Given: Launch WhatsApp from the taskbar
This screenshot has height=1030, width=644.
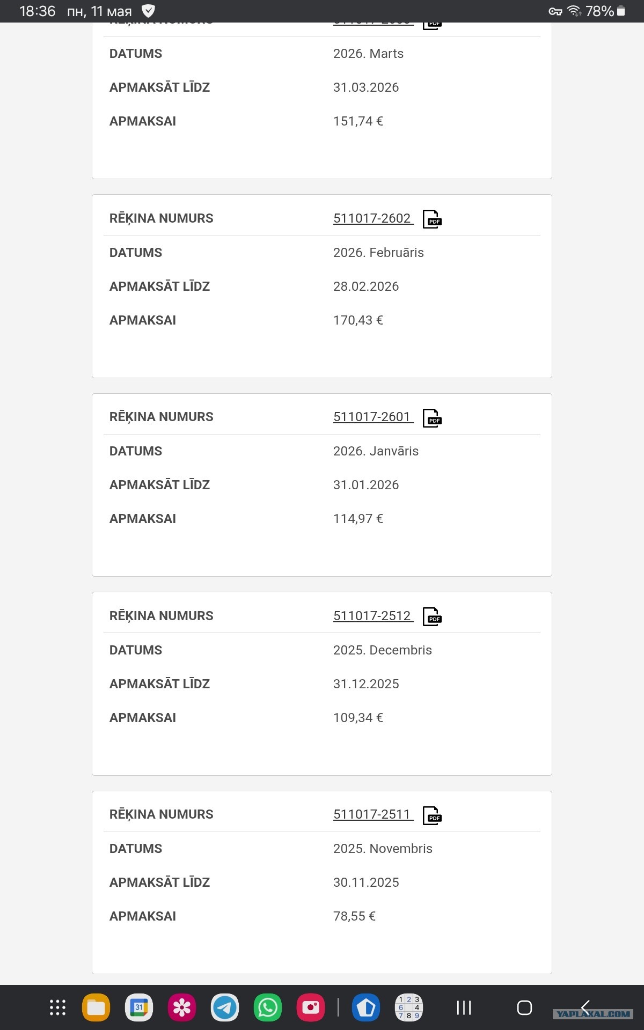Looking at the screenshot, I should (268, 1007).
